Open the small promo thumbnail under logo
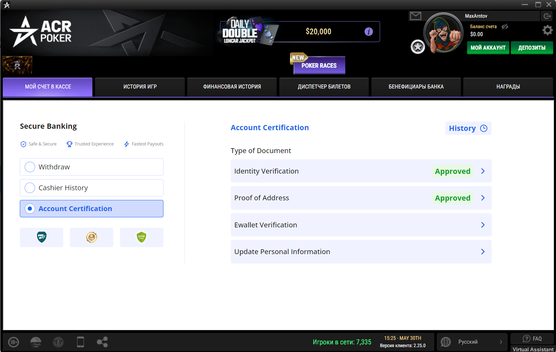Screen dimensions: 556x352 tap(17, 65)
